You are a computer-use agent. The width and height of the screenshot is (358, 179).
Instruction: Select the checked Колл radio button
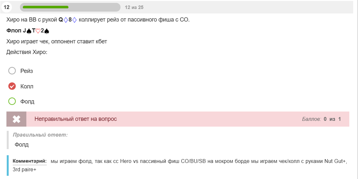coord(12,86)
